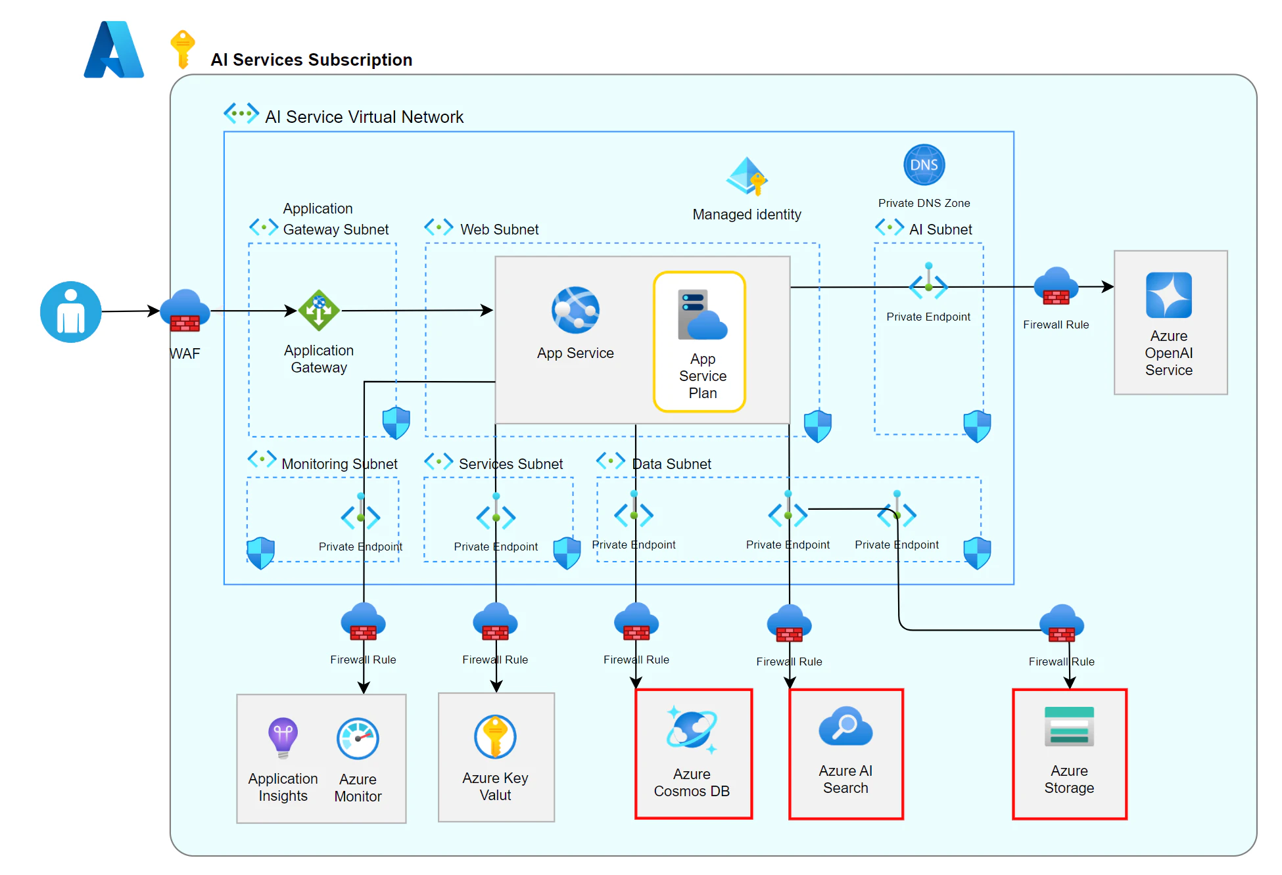Click the Data Subnet bracket icon
1282x875 pixels.
pyautogui.click(x=611, y=460)
